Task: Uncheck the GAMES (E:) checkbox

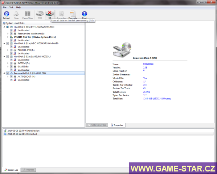Action: 11,67
